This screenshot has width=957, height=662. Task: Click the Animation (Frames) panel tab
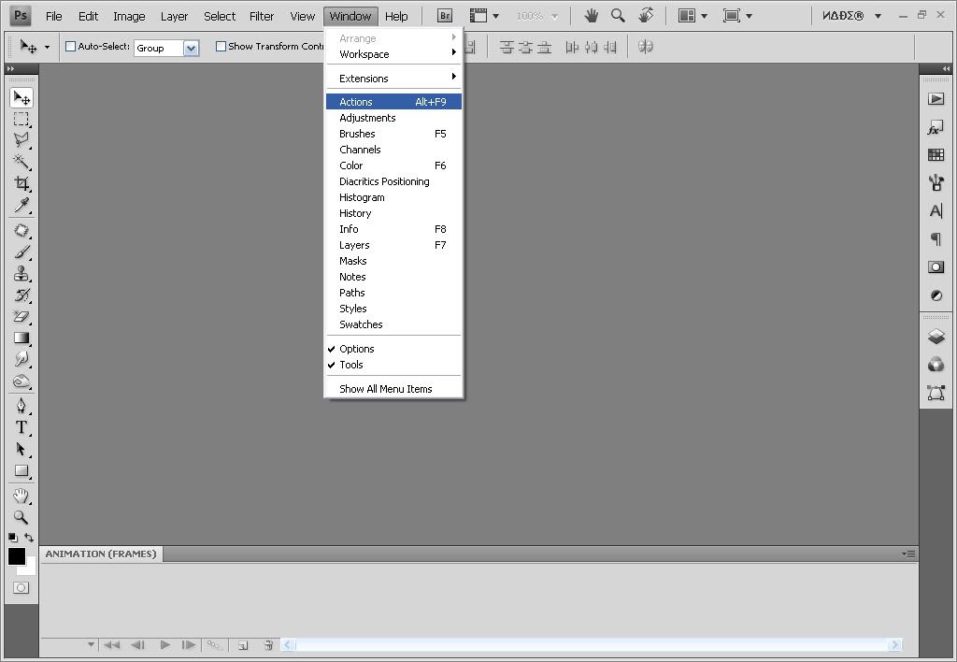click(x=101, y=554)
